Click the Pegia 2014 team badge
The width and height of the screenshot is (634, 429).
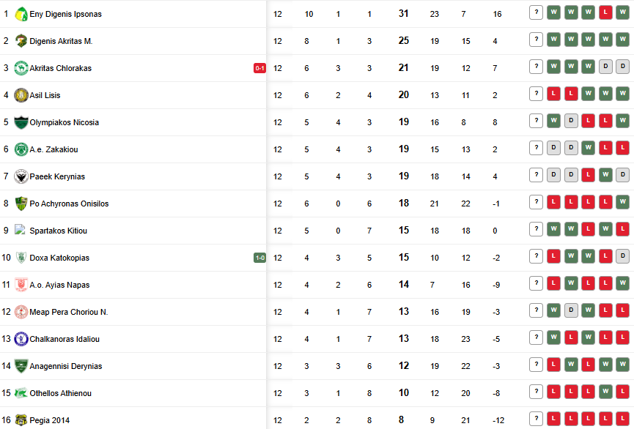21,420
